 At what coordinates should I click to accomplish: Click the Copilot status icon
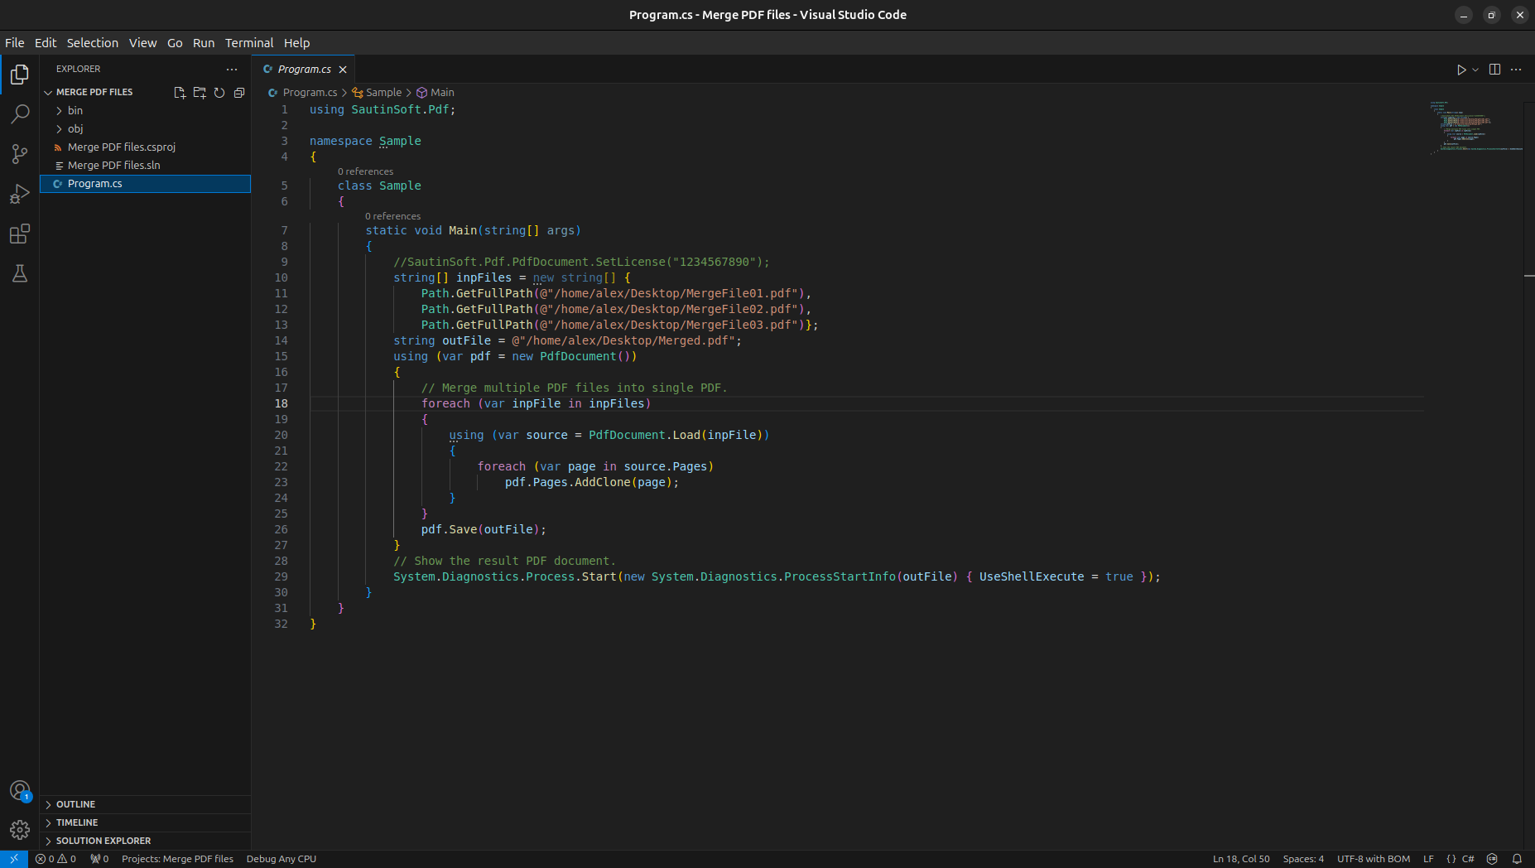[1492, 859]
